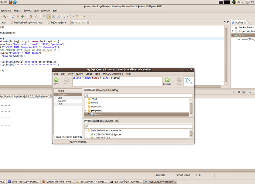Toggle Block Selection mode icon in Eclipse toolbar
The width and height of the screenshot is (255, 184).
point(54,16)
